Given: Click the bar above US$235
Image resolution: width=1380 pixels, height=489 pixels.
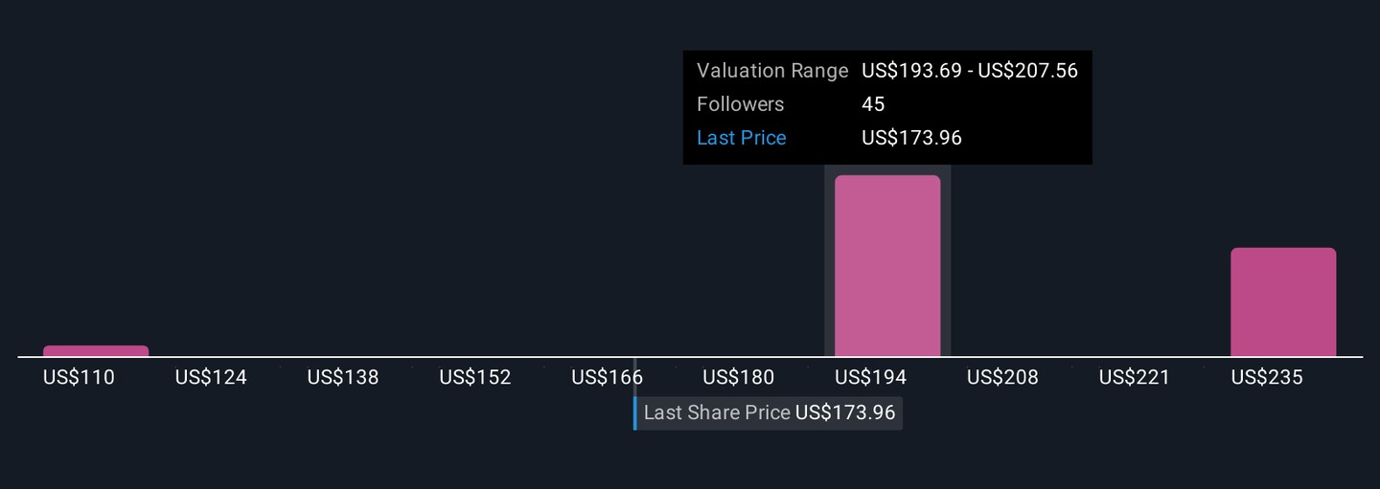Looking at the screenshot, I should (x=1283, y=301).
